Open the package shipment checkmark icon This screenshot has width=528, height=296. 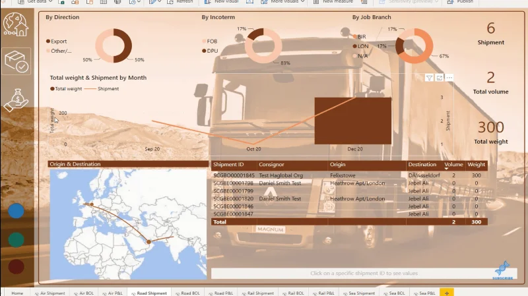tap(16, 61)
